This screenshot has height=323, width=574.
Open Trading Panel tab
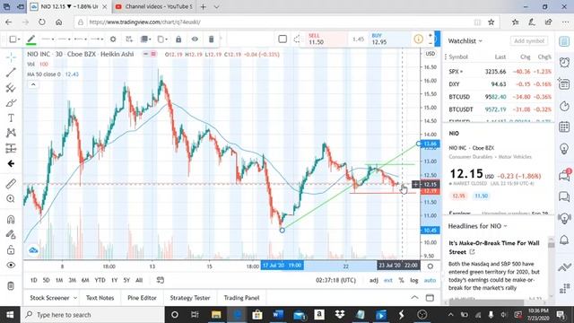pos(241,298)
